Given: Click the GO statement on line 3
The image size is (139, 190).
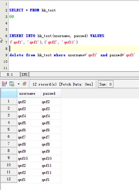Looking at the screenshot, I should point(12,16).
